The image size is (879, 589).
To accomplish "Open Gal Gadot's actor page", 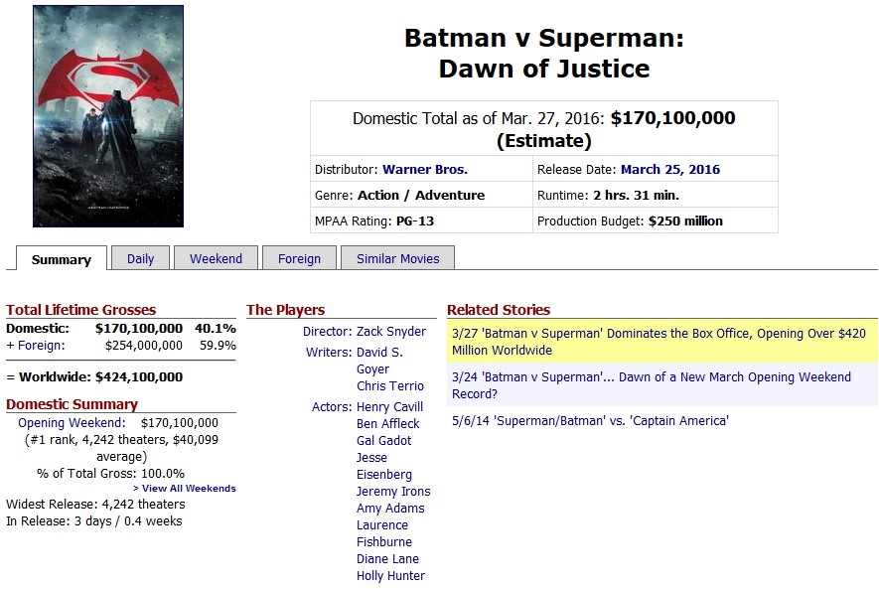I will click(384, 440).
